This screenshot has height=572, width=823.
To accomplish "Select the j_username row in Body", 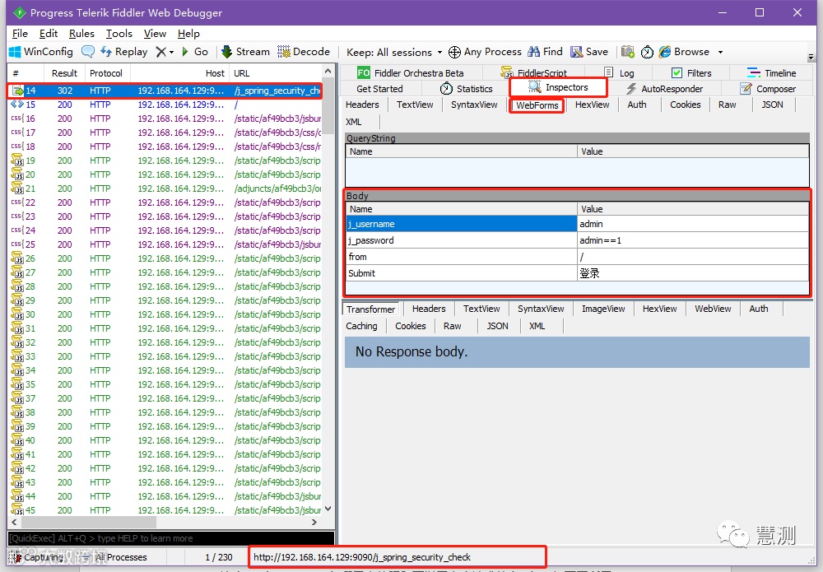I will click(x=577, y=224).
